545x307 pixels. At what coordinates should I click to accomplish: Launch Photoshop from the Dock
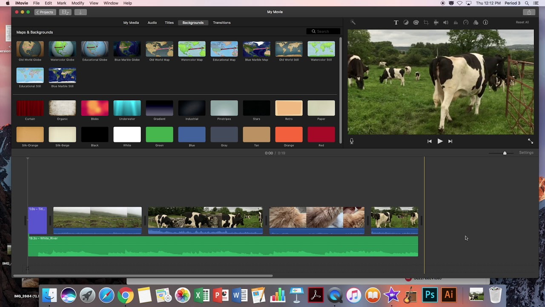(x=430, y=295)
